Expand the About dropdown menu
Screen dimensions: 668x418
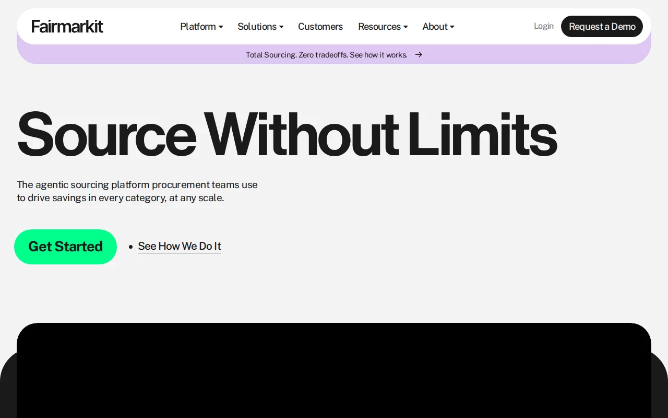coord(438,27)
